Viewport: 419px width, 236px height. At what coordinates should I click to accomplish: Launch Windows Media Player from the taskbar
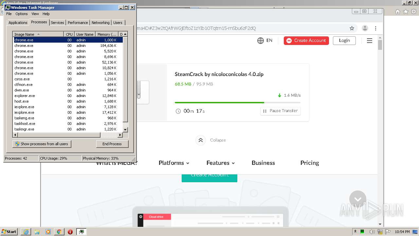(x=48, y=232)
